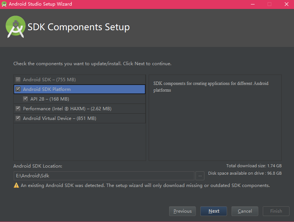Open SDK location browse ellipsis button
Viewport: 294px width, 222px height.
(200, 176)
